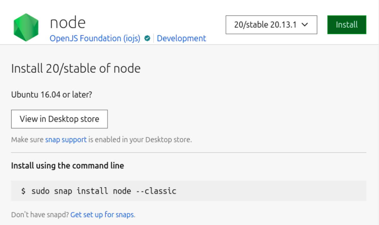The width and height of the screenshot is (379, 225).
Task: Open the Get set up for snaps link
Action: [103, 215]
